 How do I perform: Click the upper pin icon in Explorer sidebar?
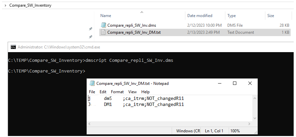pos(90,29)
